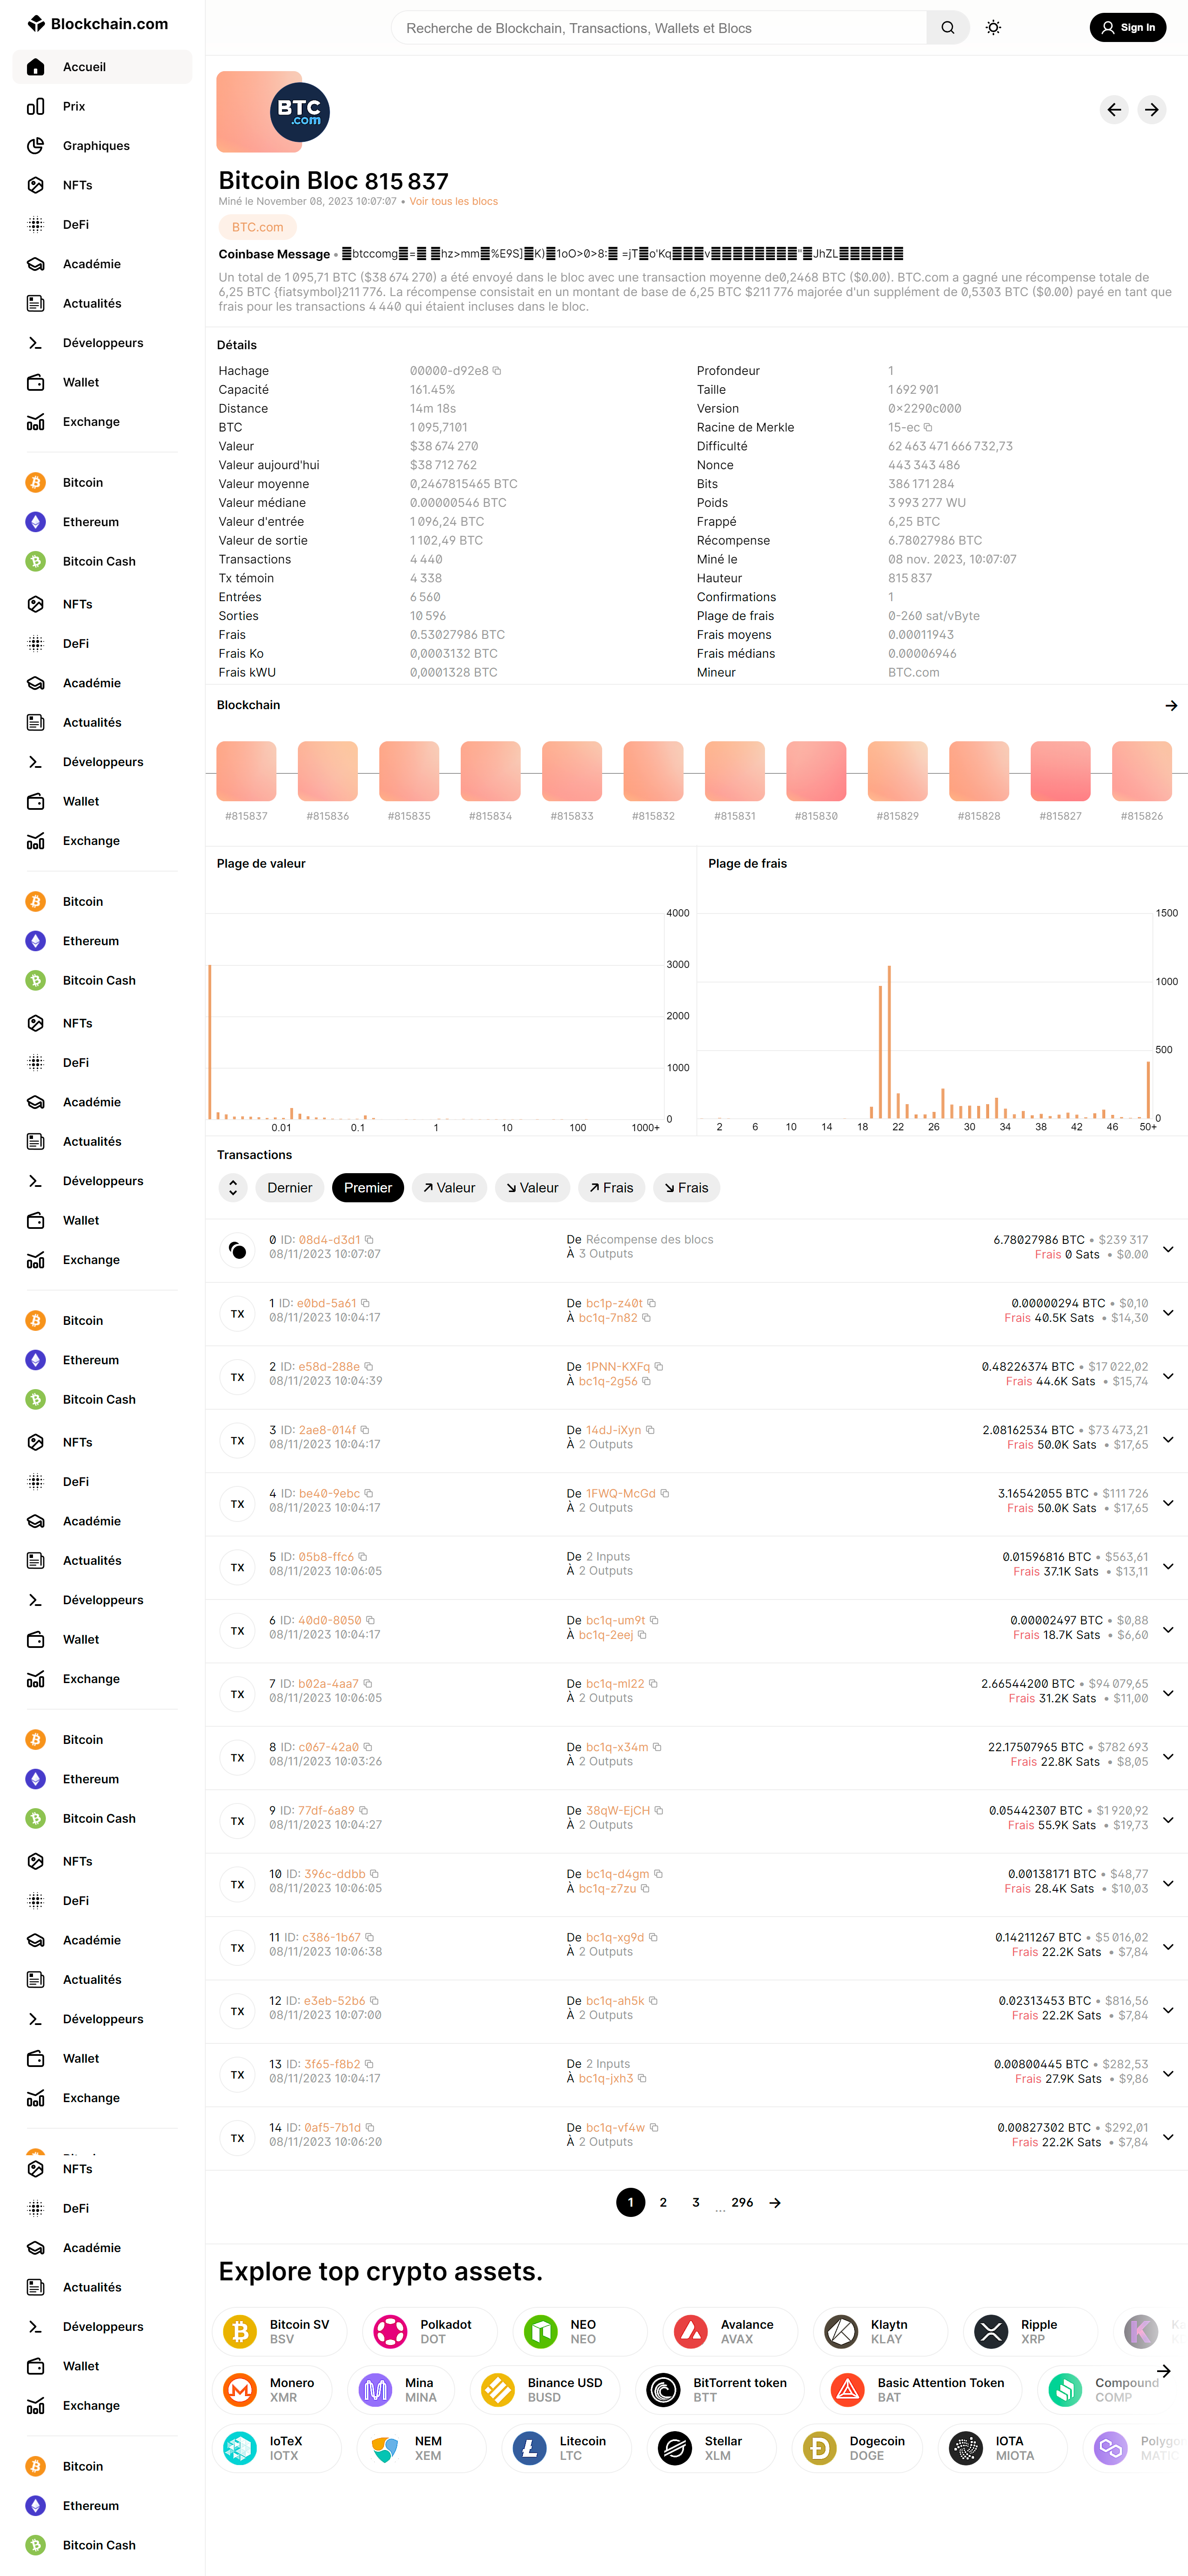Expand transaction 0 details chevron

coord(1167,1248)
